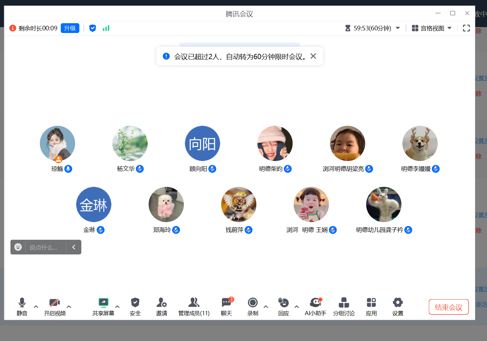Select 明德幼儿园龚子衿 rabbit avatar
Viewport: 487px width, 341px height.
pos(384,204)
